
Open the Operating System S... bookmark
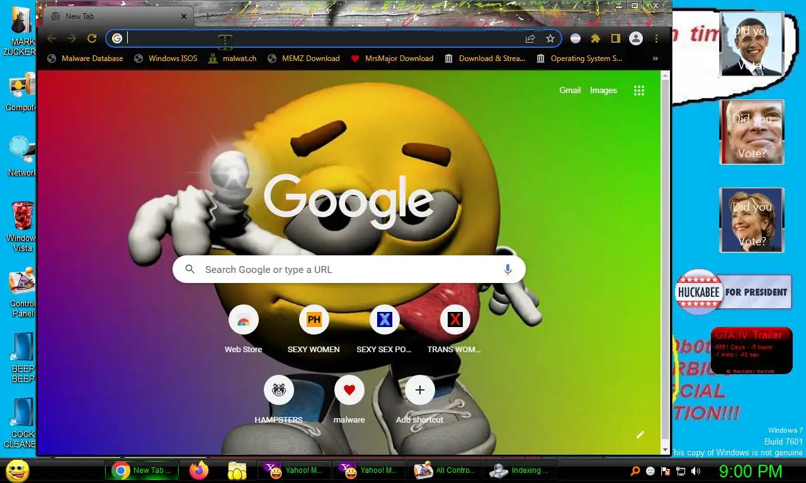click(579, 58)
